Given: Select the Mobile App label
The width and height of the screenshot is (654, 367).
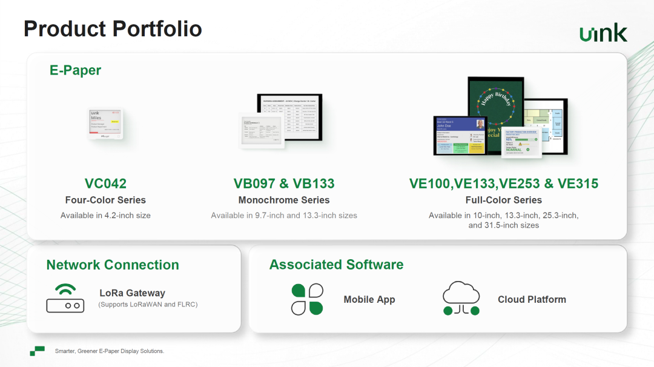Looking at the screenshot, I should (369, 299).
